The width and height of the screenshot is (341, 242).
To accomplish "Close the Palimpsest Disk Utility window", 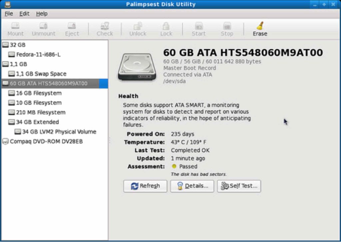I will pos(333,5).
